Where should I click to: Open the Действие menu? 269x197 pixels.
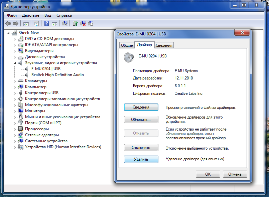(x=30, y=15)
